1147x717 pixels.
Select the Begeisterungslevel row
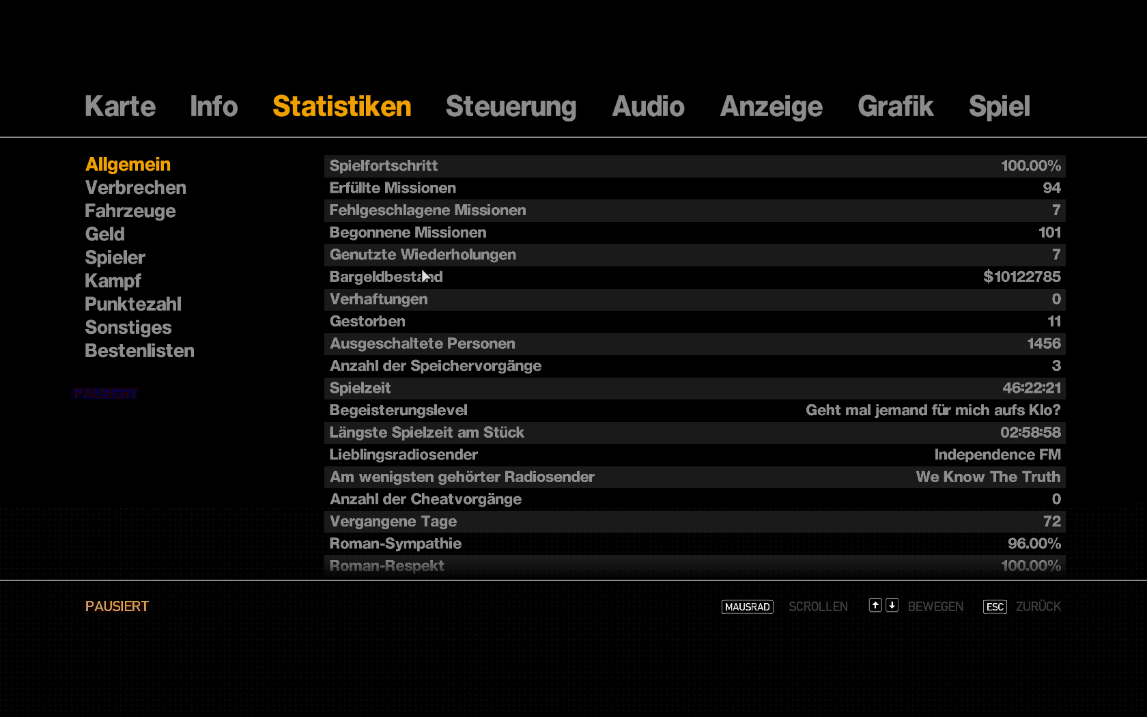[695, 410]
